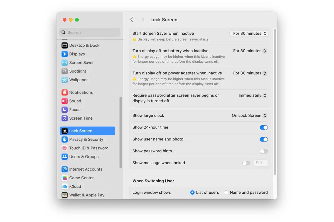Go forward with the right chevron
Viewport: 334px width, 222px height.
(143, 20)
